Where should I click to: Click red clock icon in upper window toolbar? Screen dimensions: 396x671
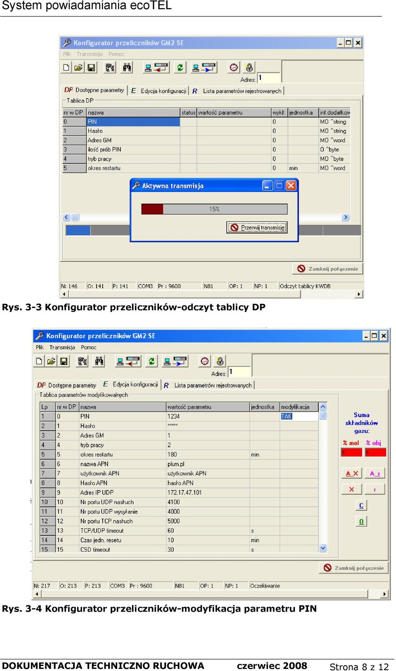click(234, 67)
